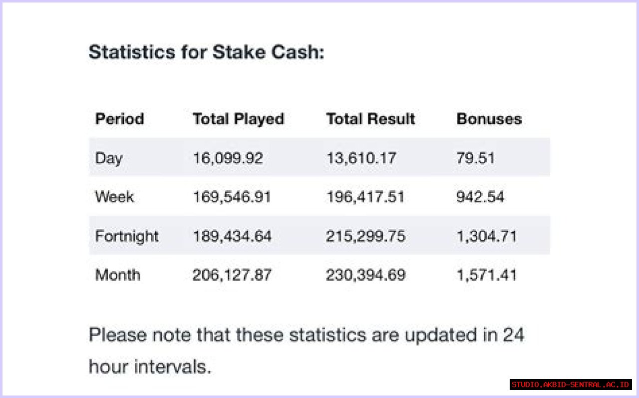Click Fortnight bonuses value 1,304.71
The image size is (639, 398).
(487, 236)
